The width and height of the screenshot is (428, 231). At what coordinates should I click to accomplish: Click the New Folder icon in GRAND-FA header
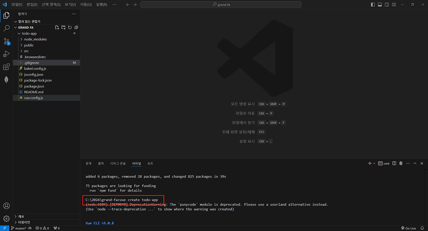click(x=64, y=28)
